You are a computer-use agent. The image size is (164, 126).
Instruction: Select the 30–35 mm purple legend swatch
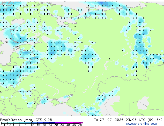pos(58,123)
